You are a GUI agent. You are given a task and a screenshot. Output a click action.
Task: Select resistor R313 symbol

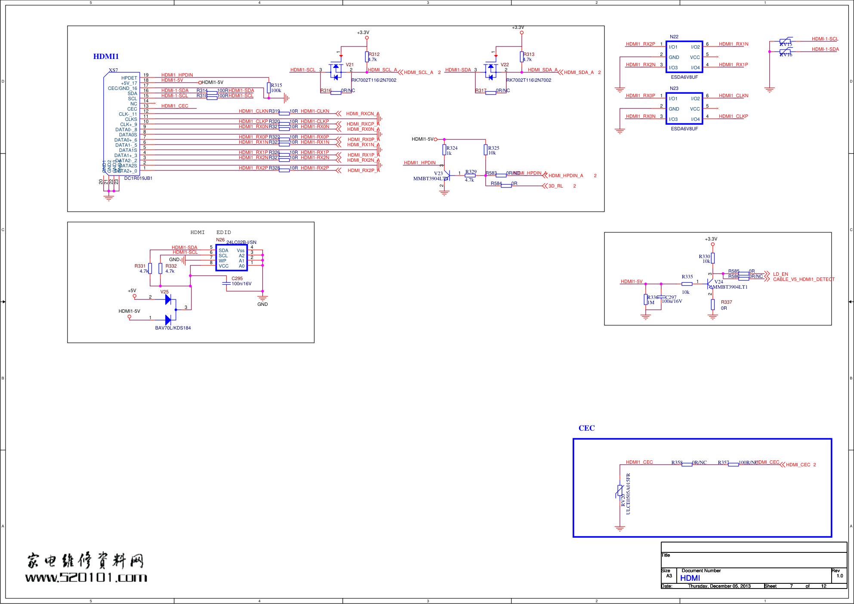[521, 57]
